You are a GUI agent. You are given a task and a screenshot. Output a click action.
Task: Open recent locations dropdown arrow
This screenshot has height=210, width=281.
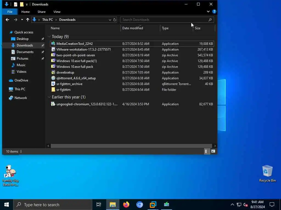coord(22,20)
